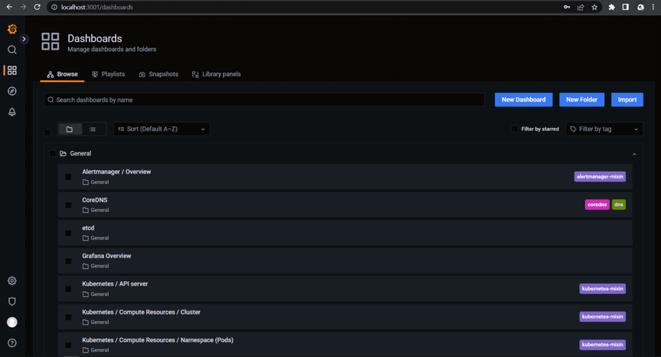The image size is (661, 357).
Task: Open the Alerting bell icon
Action: [x=12, y=111]
